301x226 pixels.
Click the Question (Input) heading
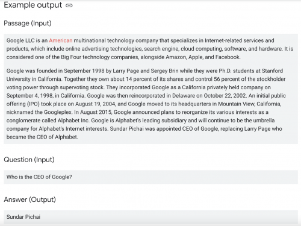coord(29,160)
